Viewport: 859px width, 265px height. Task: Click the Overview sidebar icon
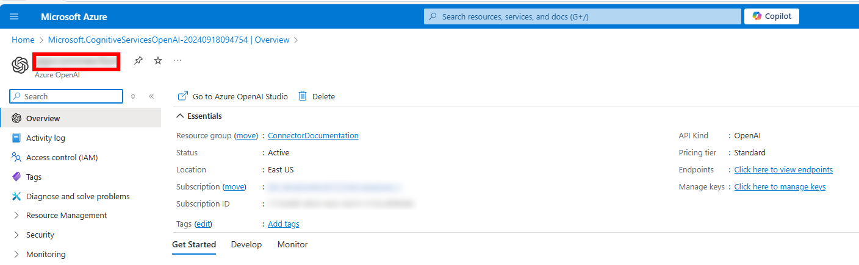coord(16,118)
